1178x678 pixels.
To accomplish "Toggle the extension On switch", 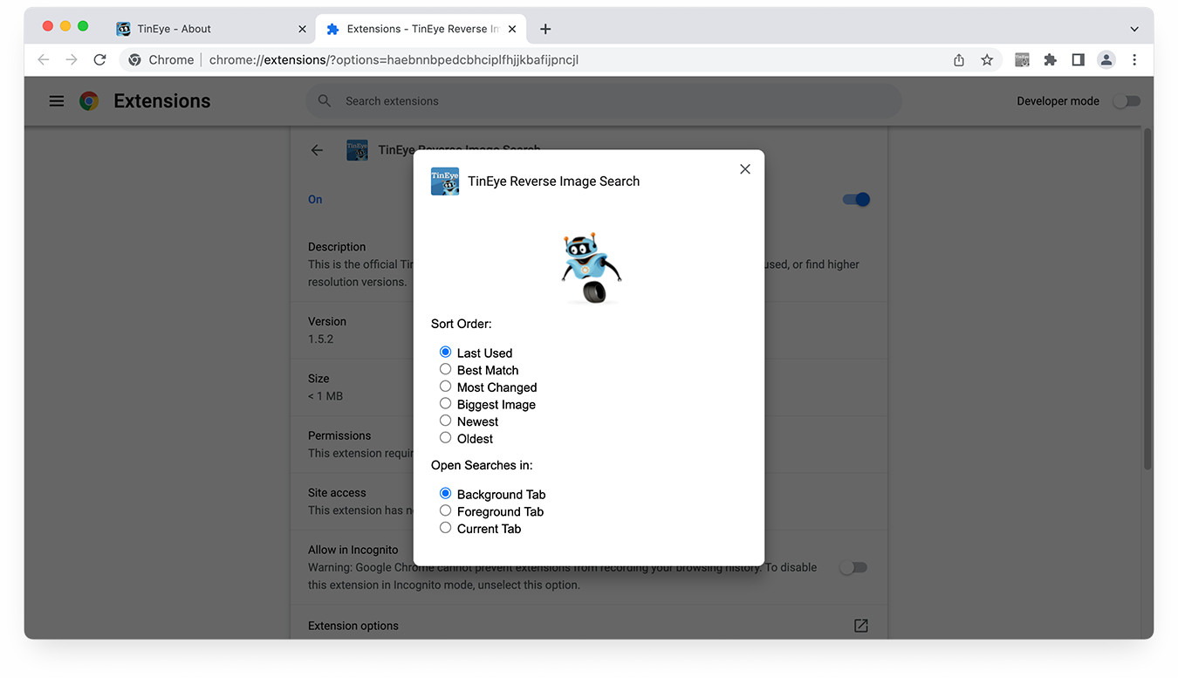I will [856, 200].
